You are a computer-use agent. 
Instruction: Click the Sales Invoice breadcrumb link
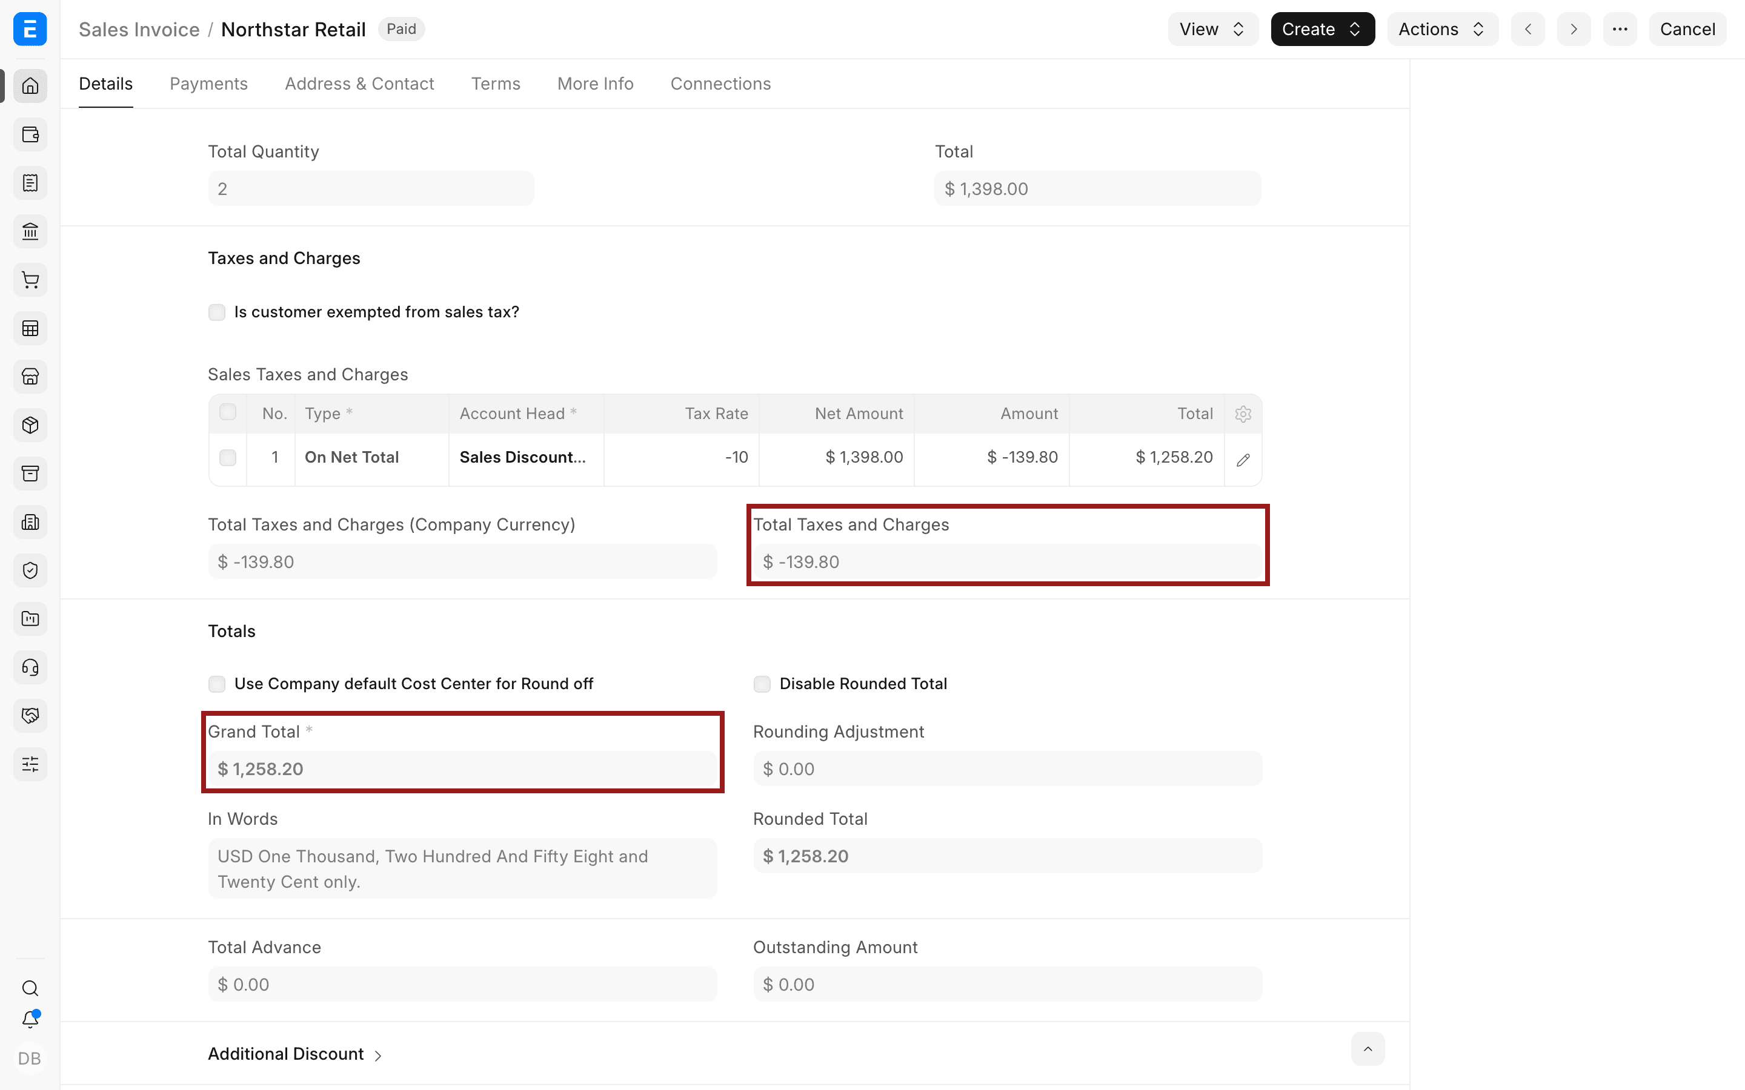click(x=139, y=30)
